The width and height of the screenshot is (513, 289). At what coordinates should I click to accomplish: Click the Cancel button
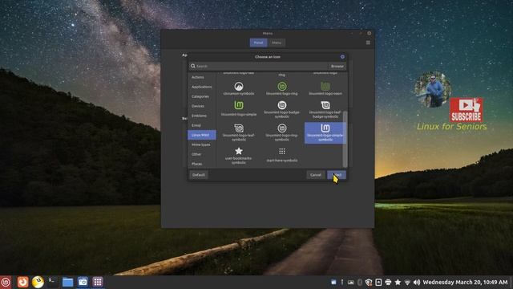pos(315,175)
